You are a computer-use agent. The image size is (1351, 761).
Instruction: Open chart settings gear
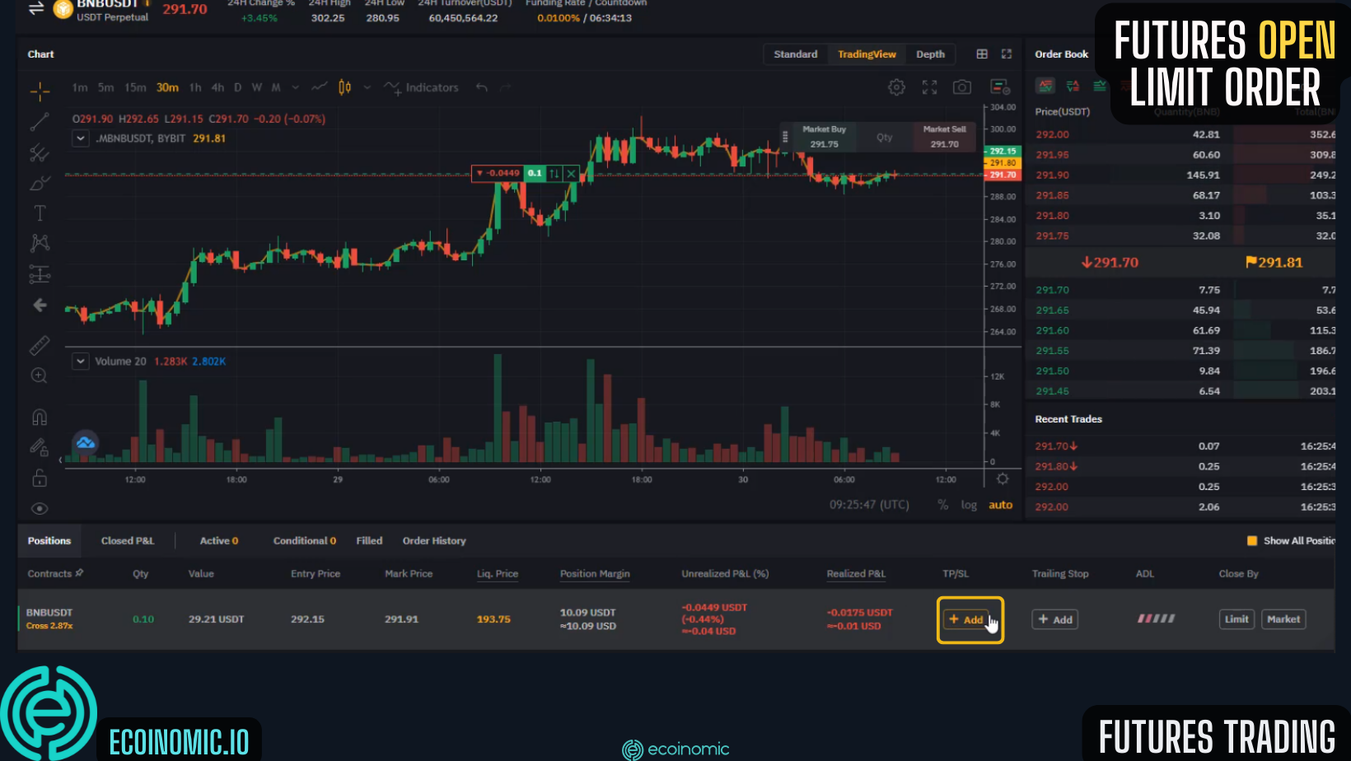click(896, 87)
